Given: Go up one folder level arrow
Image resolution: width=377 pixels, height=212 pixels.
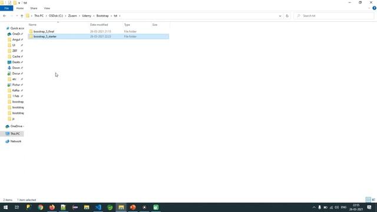Looking at the screenshot, I should point(22,16).
